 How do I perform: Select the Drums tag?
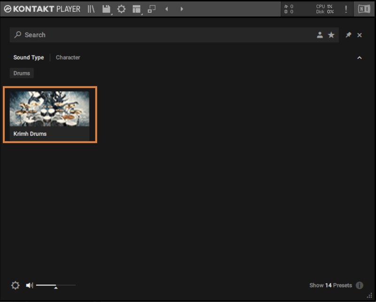22,73
